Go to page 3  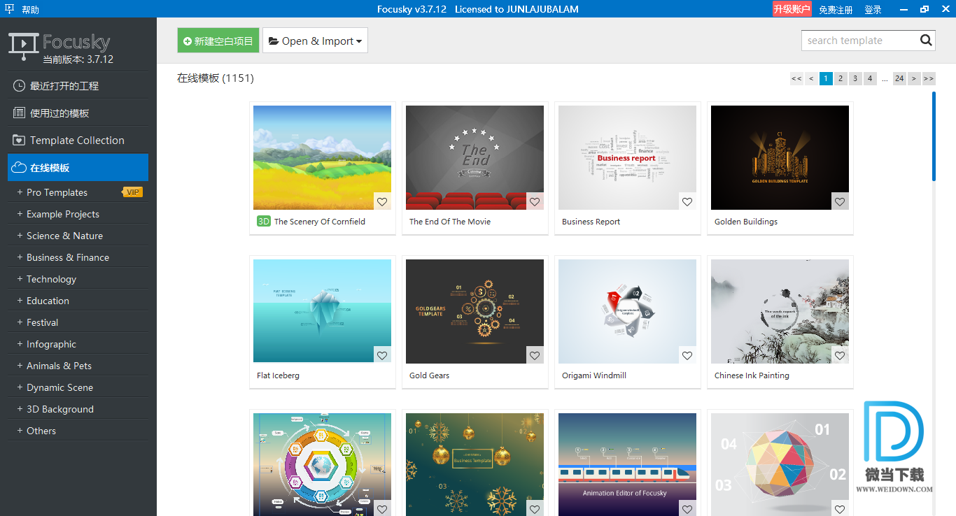pyautogui.click(x=855, y=78)
